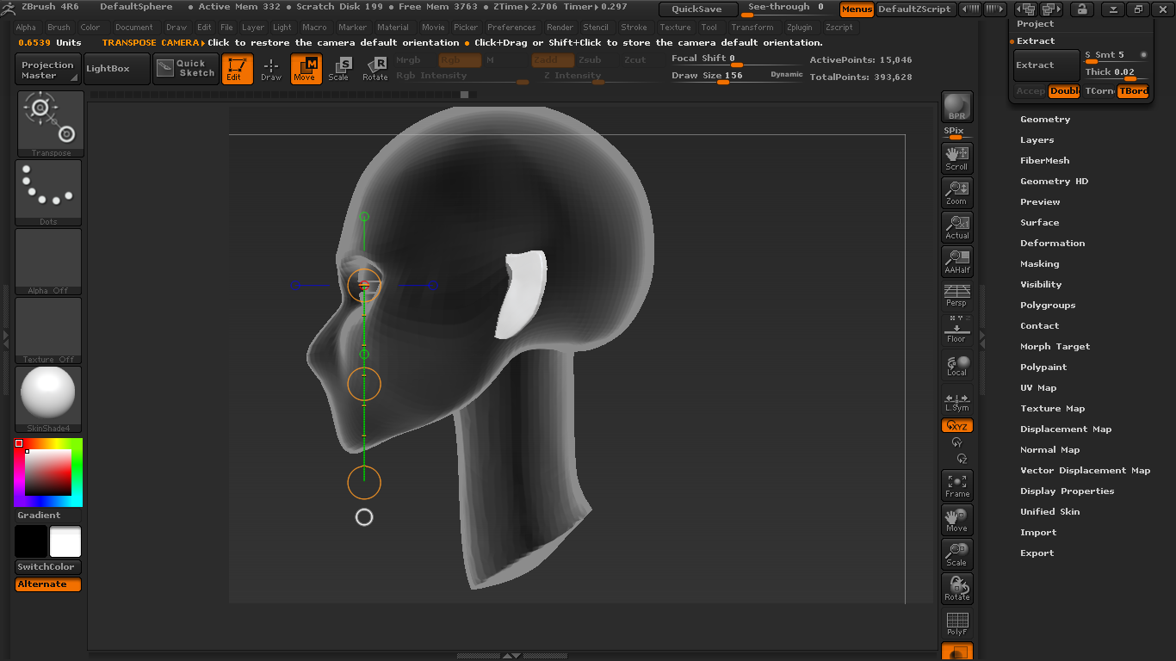The image size is (1176, 661).
Task: Click the Scale icon below hand Move
Action: (x=956, y=554)
